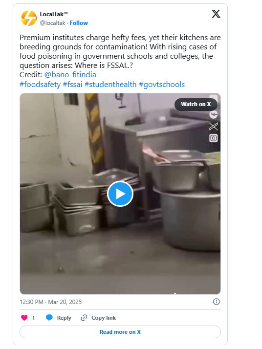Image resolution: width=262 pixels, height=349 pixels.
Task: Open the #fssai hashtag
Action: click(x=72, y=85)
